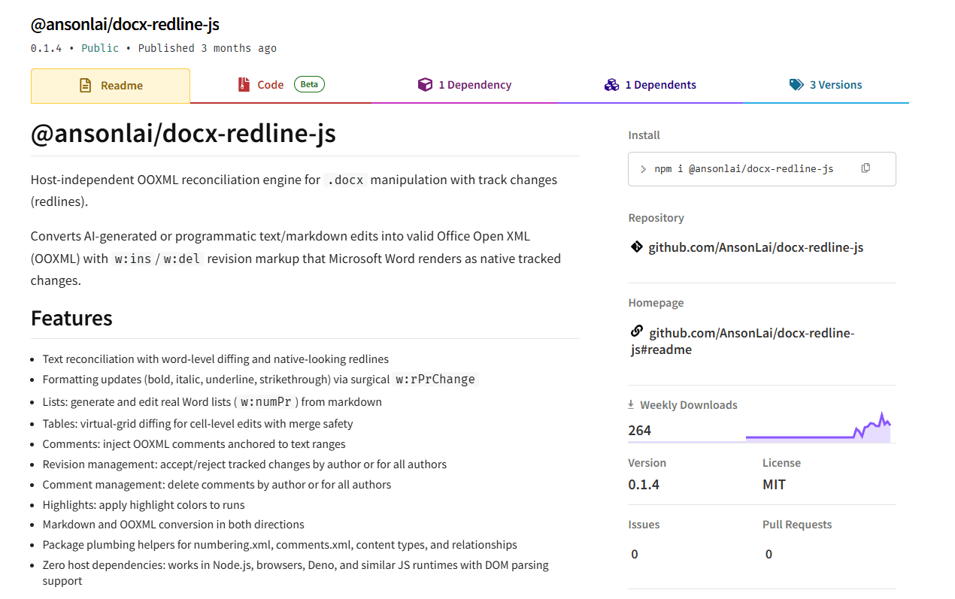This screenshot has width=955, height=599.
Task: Click the small package title @ansonlai/docx-redline-js at top
Action: 125,25
